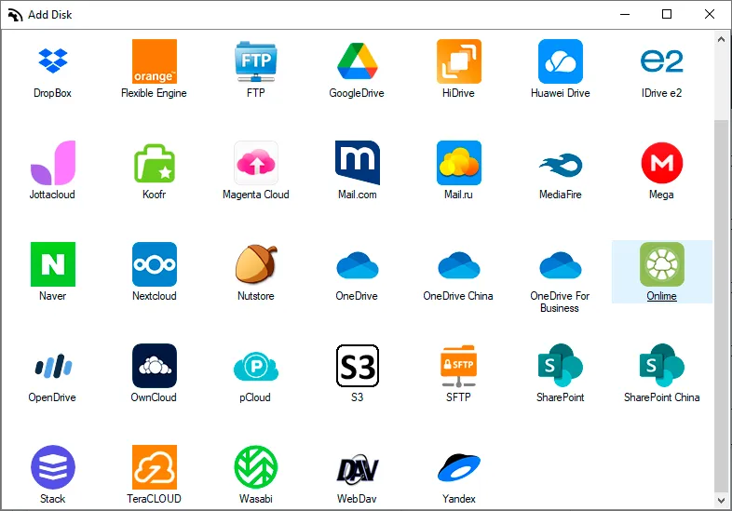Select the OpenDrive icon
Image resolution: width=732 pixels, height=511 pixels.
pyautogui.click(x=53, y=366)
